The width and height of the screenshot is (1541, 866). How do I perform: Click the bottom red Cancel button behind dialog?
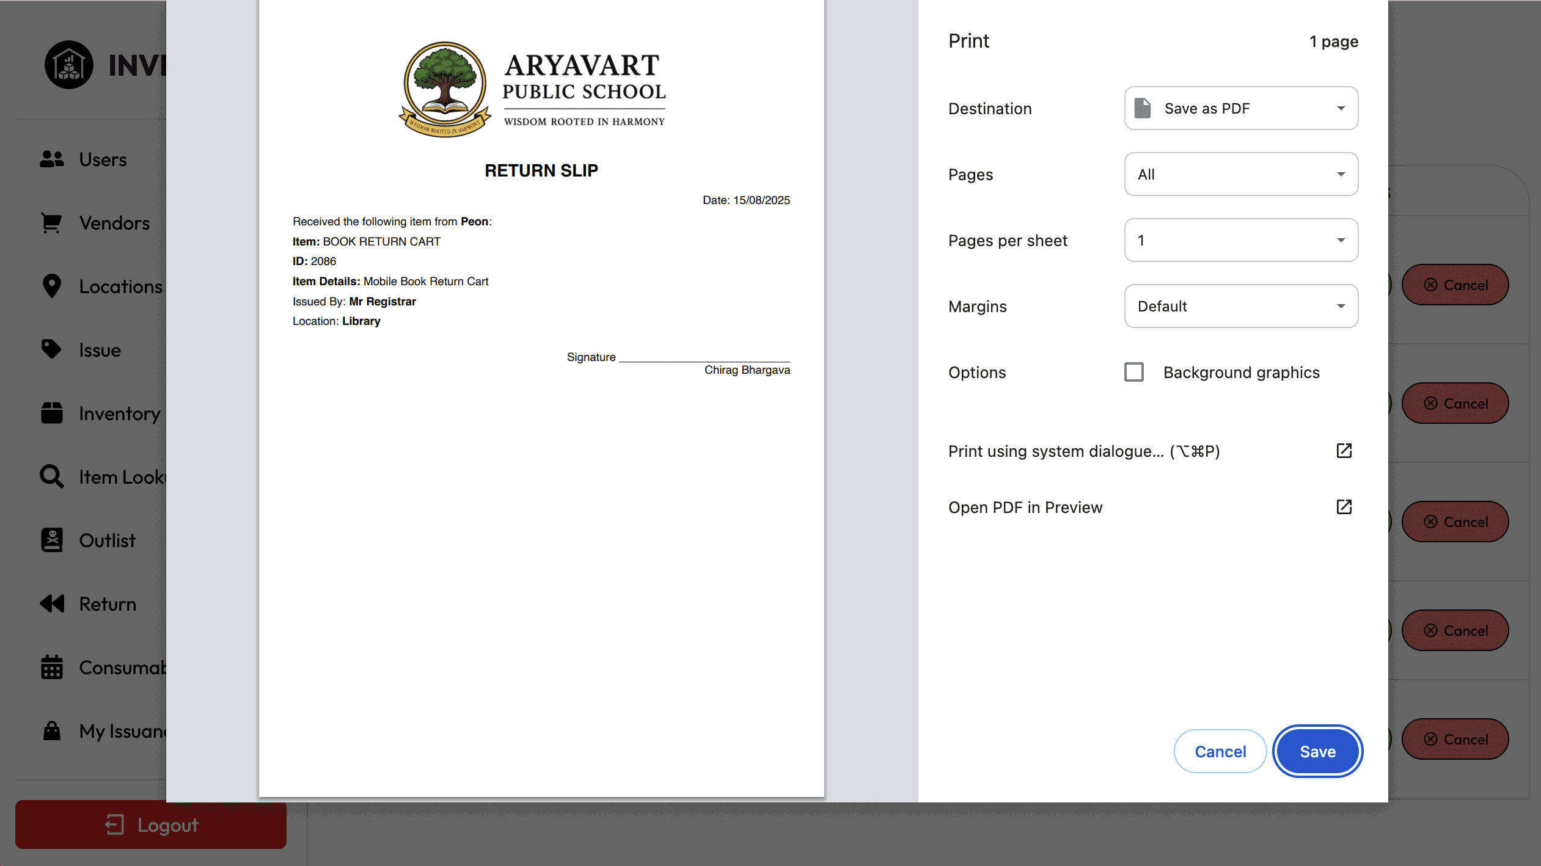pos(1455,739)
